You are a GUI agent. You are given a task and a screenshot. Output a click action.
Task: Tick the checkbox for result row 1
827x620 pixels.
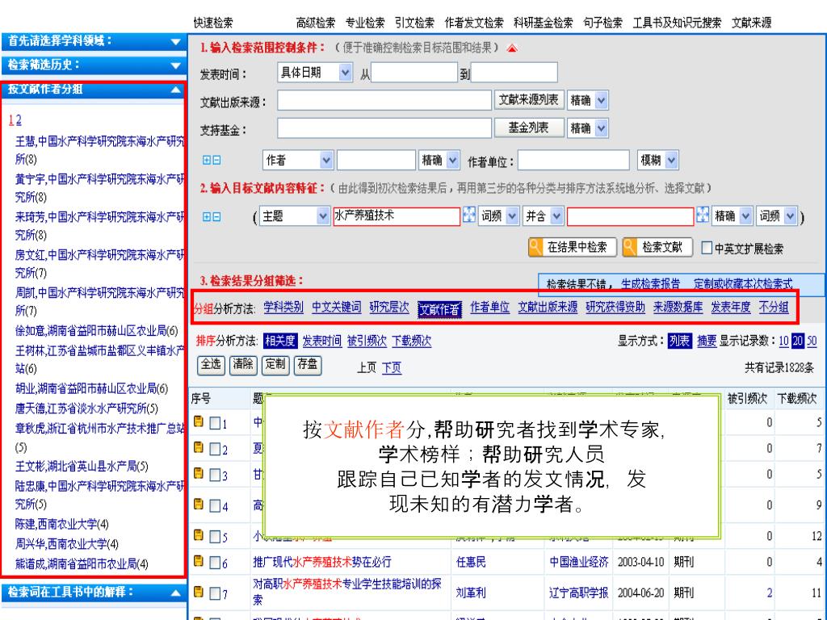pos(215,423)
